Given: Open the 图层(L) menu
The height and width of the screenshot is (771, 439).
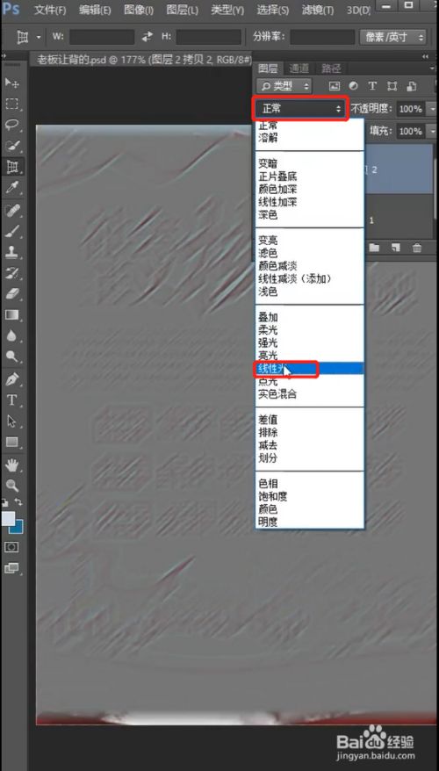Looking at the screenshot, I should (183, 10).
